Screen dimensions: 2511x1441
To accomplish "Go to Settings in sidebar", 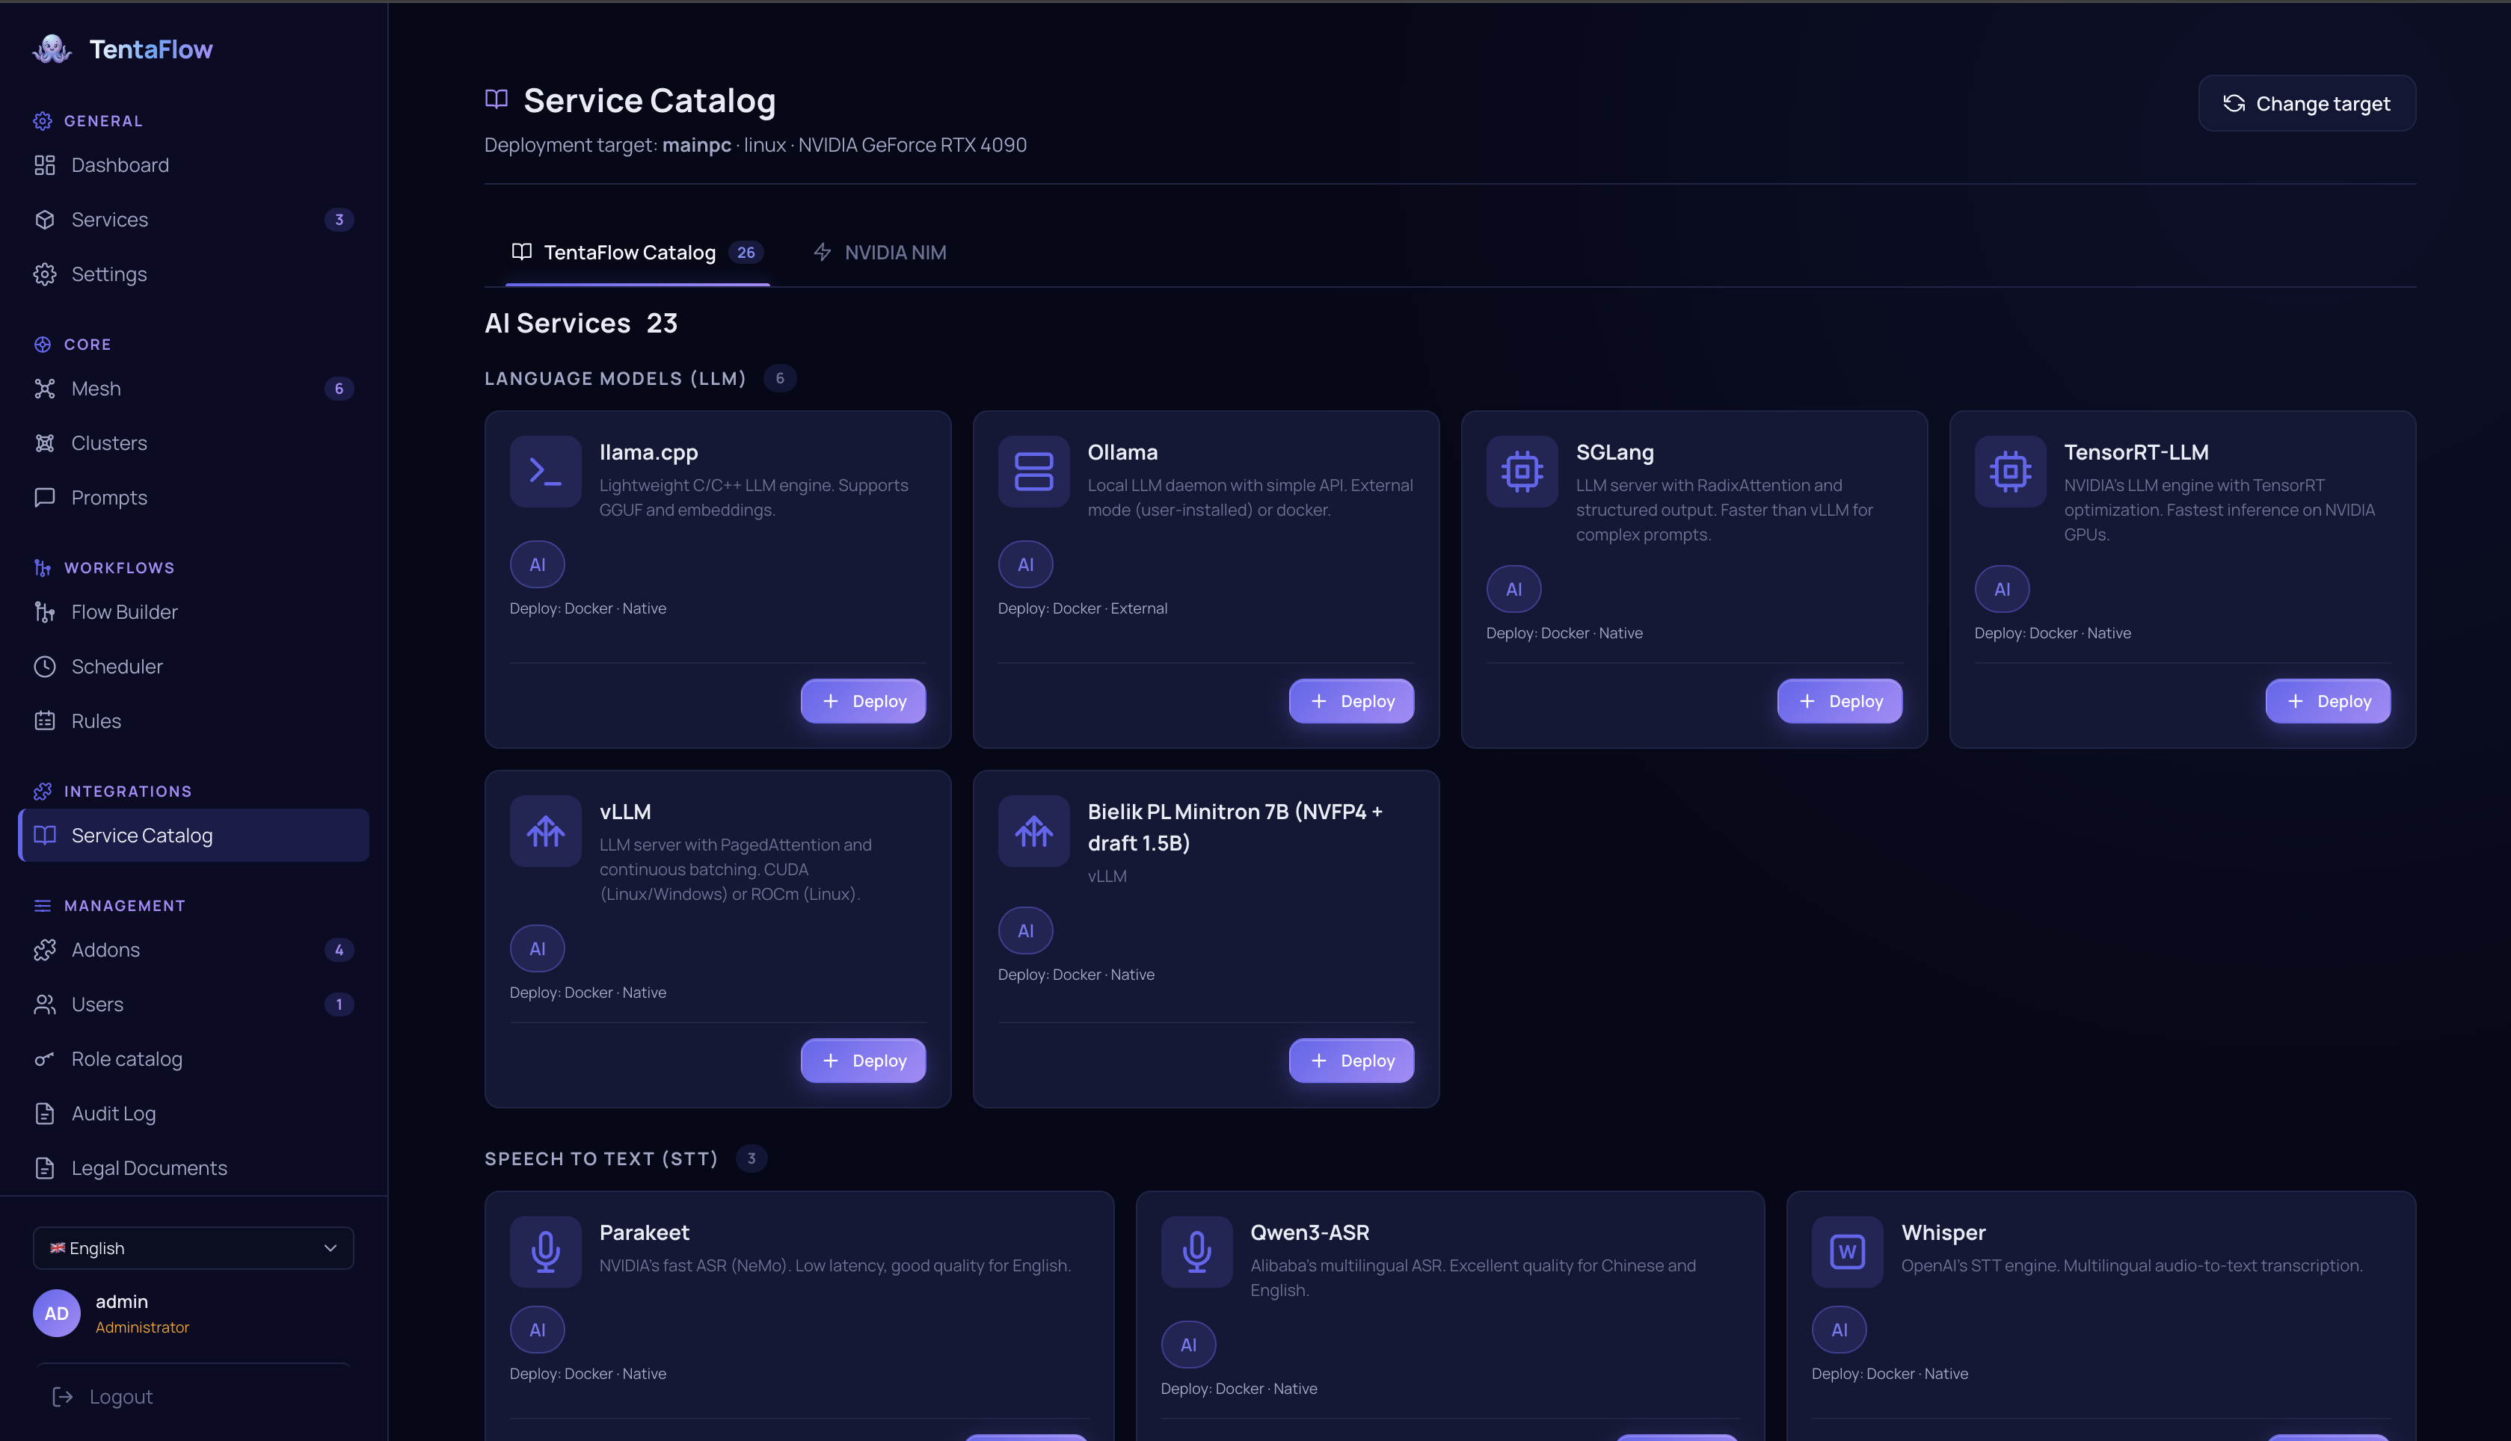I will (x=193, y=274).
